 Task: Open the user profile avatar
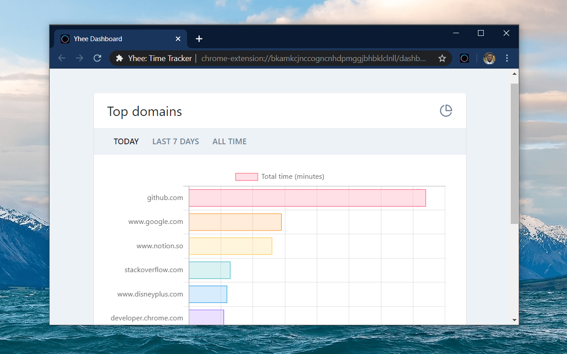(x=489, y=58)
